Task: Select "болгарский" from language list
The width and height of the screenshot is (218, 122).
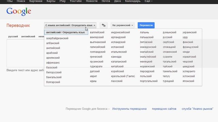Action: point(53,82)
